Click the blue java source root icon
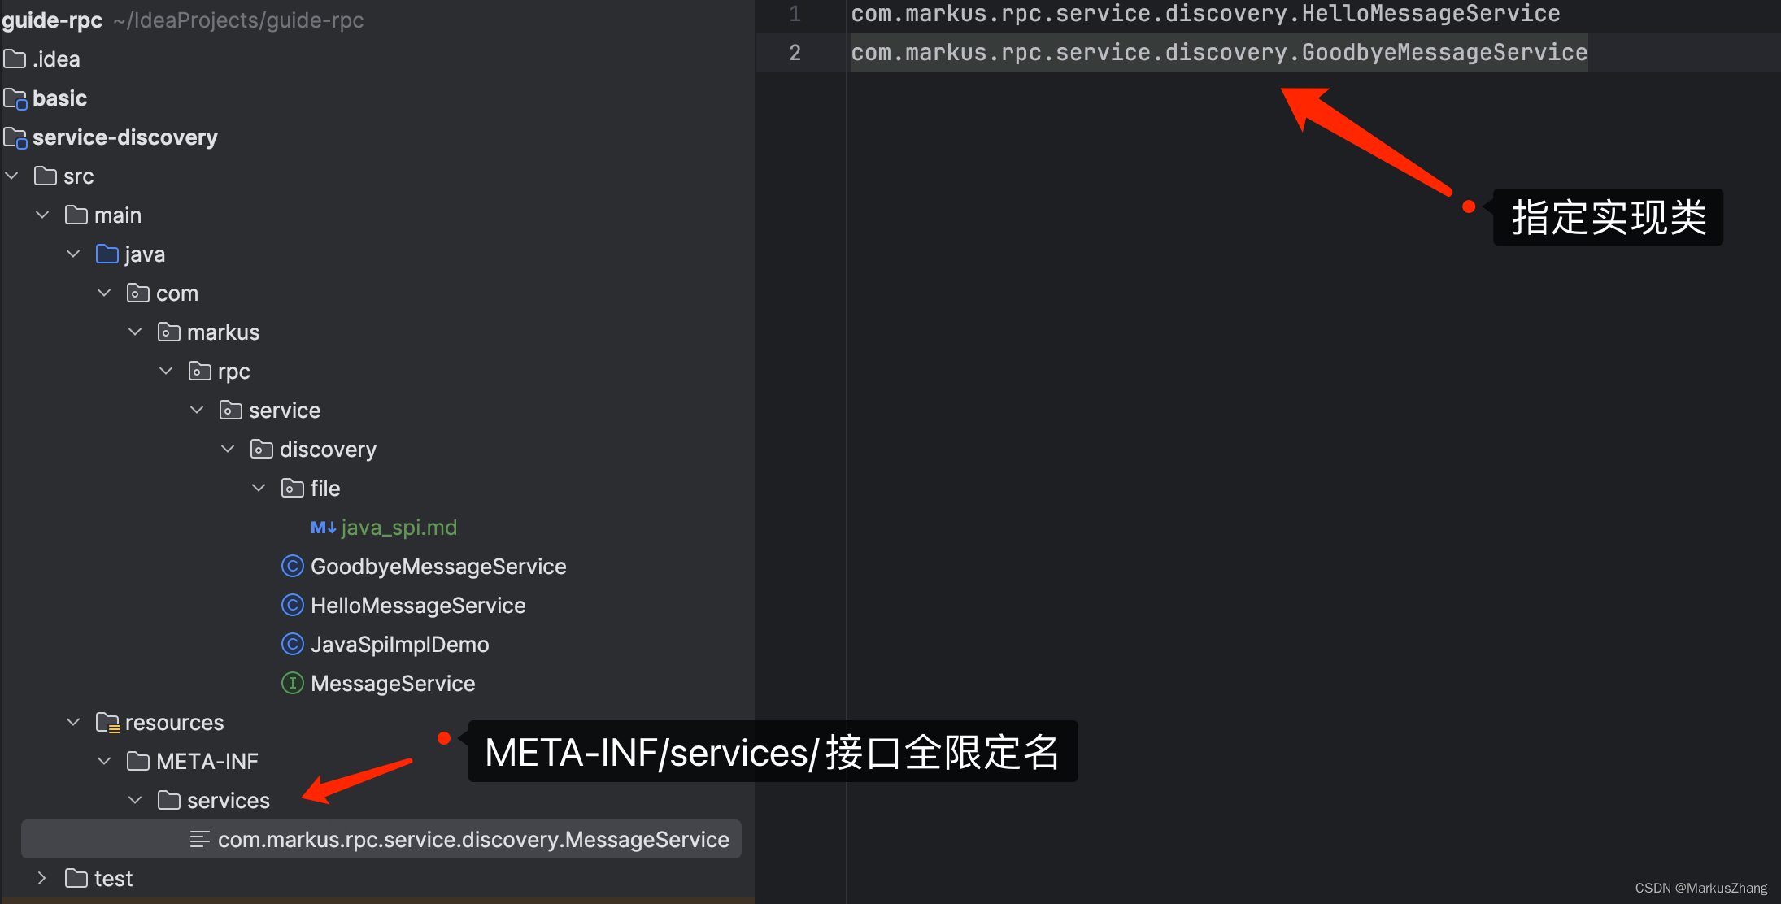This screenshot has width=1781, height=904. click(107, 254)
